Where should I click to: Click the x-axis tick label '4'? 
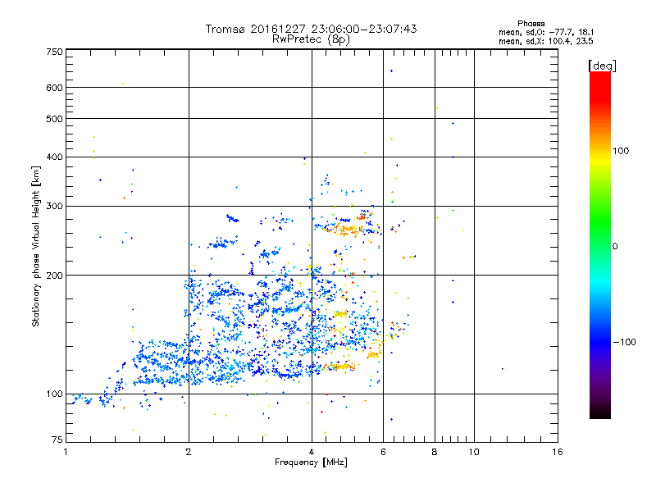(312, 452)
